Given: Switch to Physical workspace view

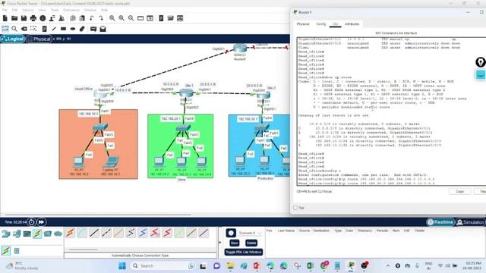Looking at the screenshot, I should (x=39, y=39).
